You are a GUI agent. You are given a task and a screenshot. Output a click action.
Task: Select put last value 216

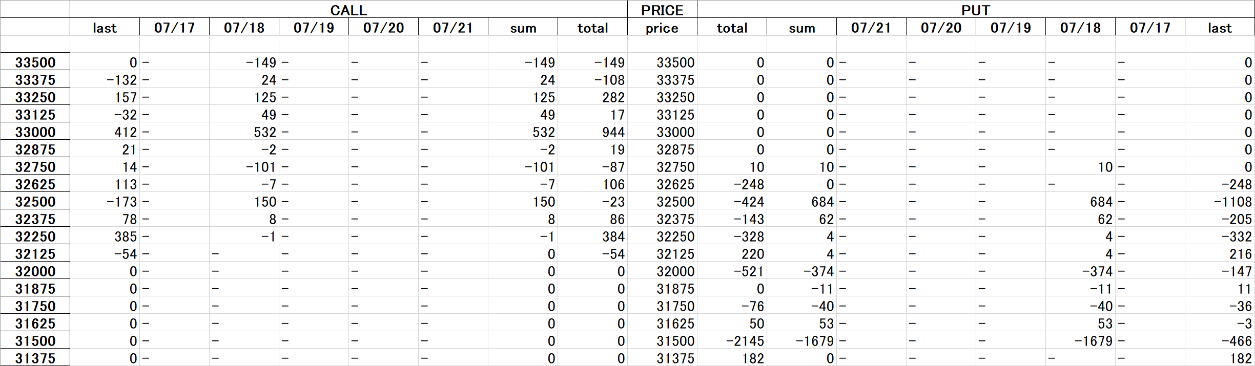tap(1220, 253)
